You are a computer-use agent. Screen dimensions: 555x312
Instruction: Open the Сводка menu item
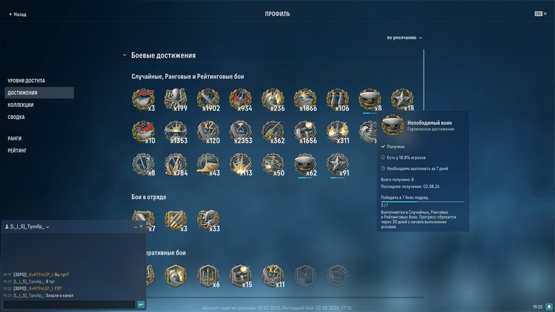(16, 117)
